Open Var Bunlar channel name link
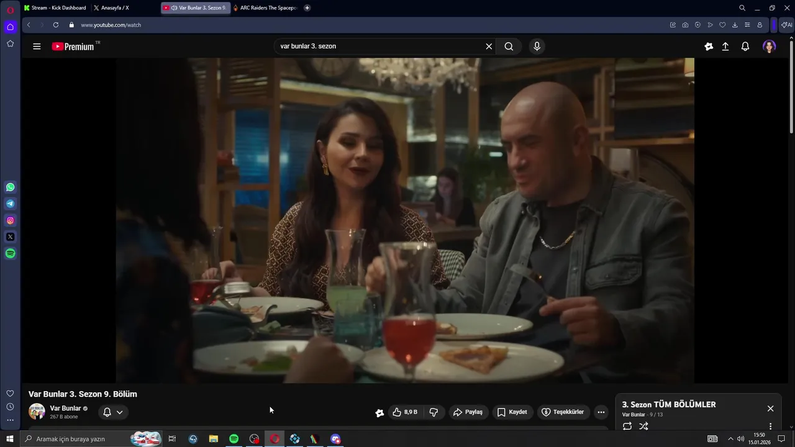This screenshot has height=447, width=795. pyautogui.click(x=65, y=409)
